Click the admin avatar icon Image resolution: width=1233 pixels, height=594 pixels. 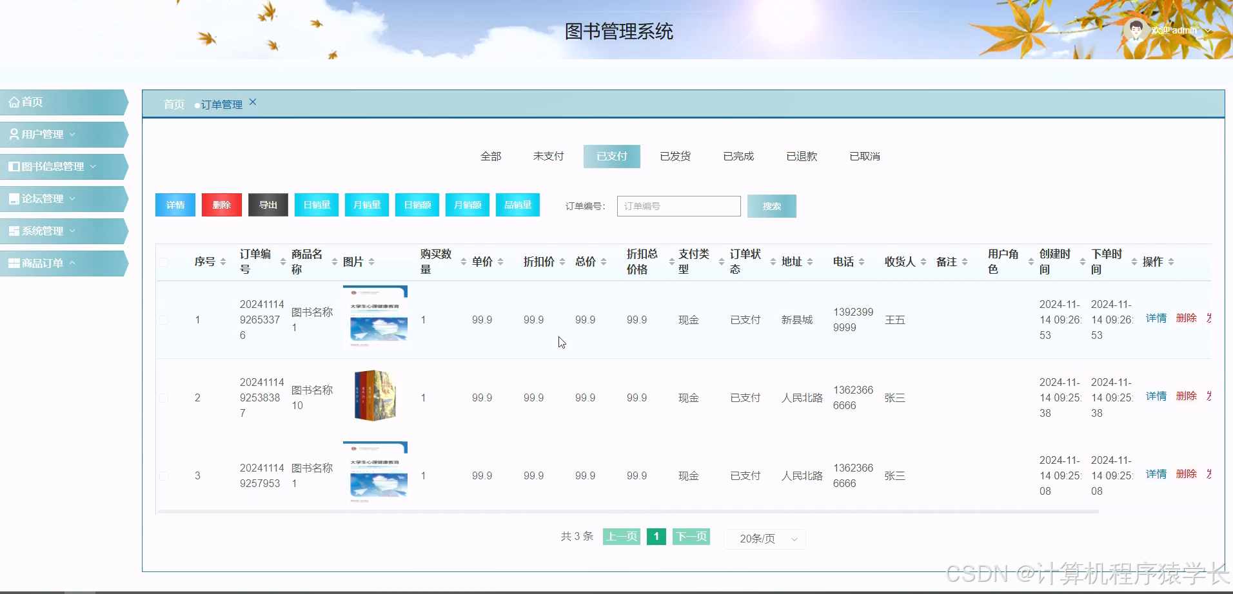(1137, 30)
